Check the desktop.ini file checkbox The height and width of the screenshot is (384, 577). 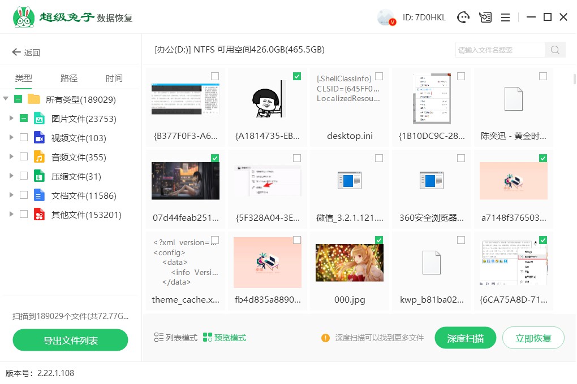(x=378, y=76)
